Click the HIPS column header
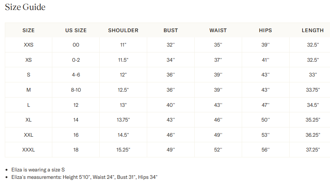Viewport: 330px width, 184px height. click(265, 30)
